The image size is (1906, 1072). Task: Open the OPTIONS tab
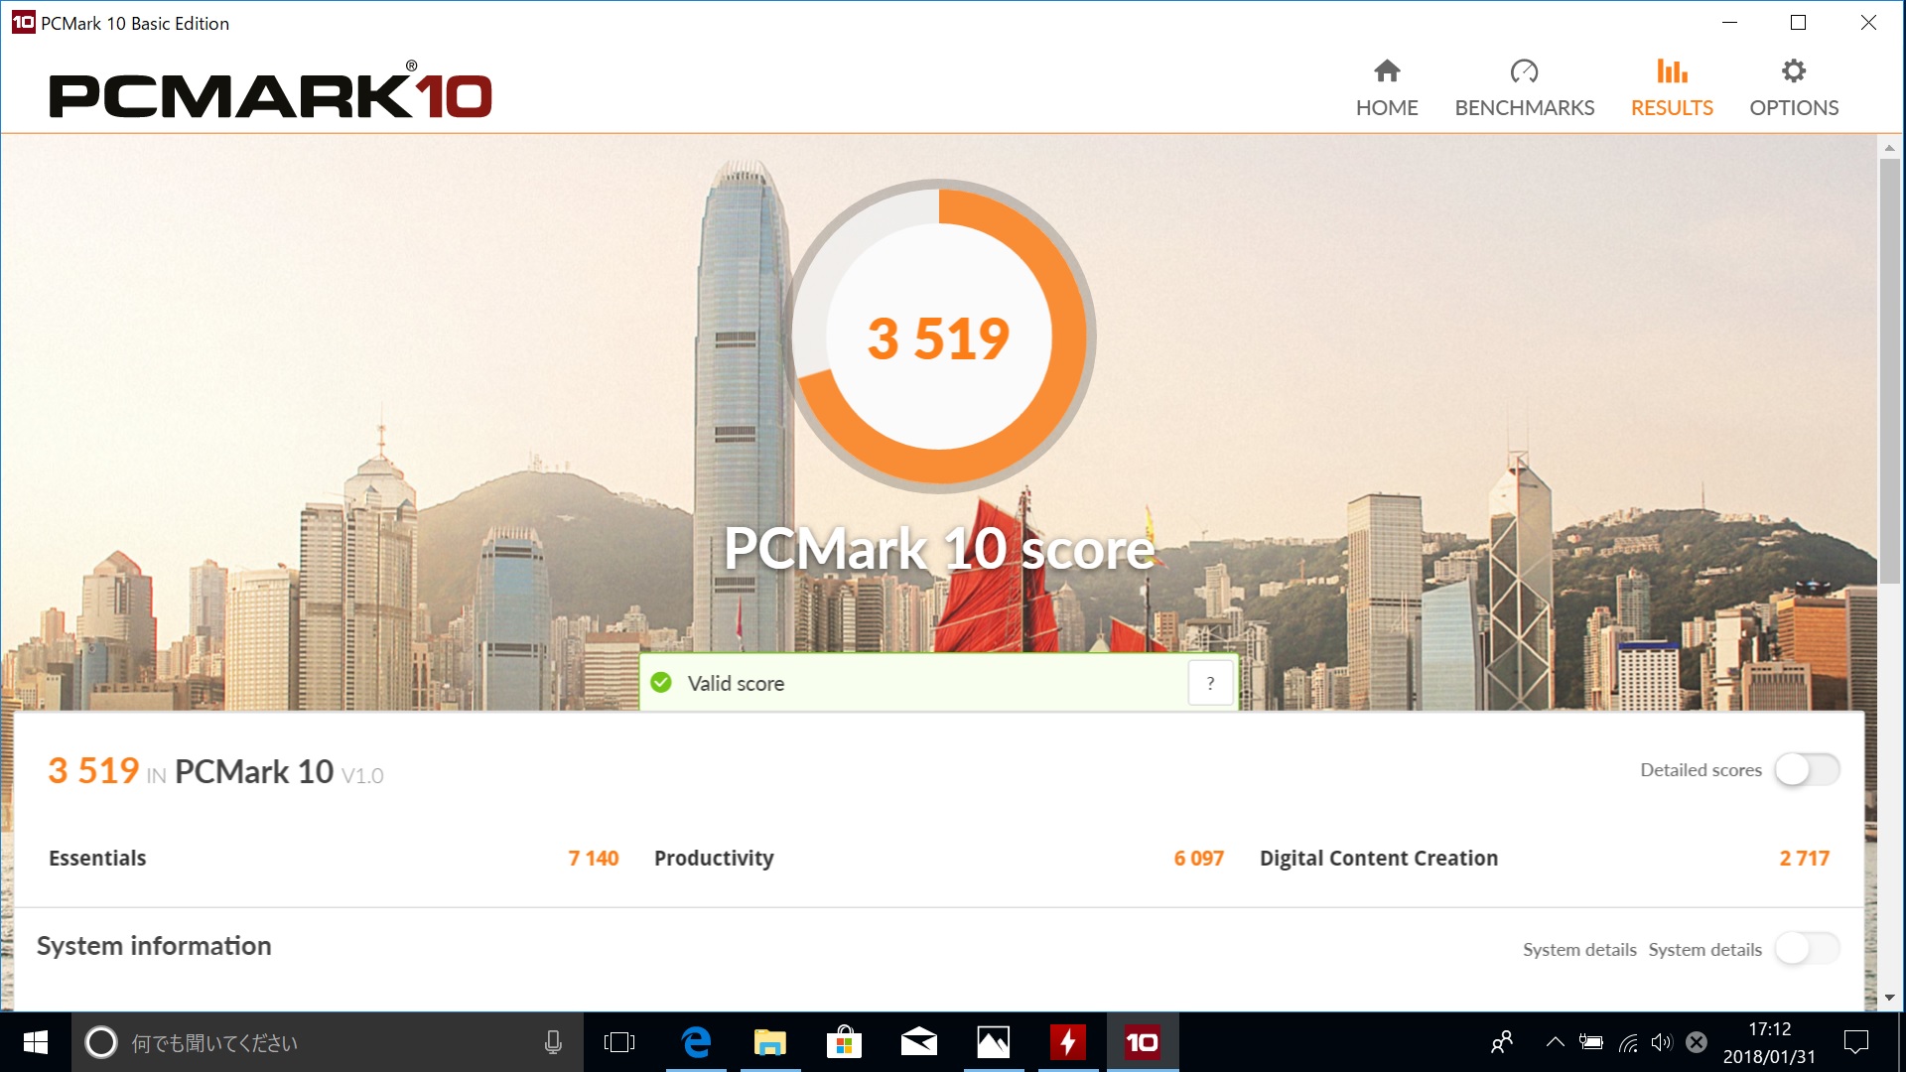point(1794,87)
